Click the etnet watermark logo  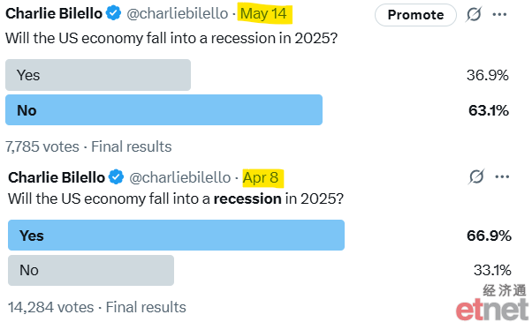coord(492,303)
